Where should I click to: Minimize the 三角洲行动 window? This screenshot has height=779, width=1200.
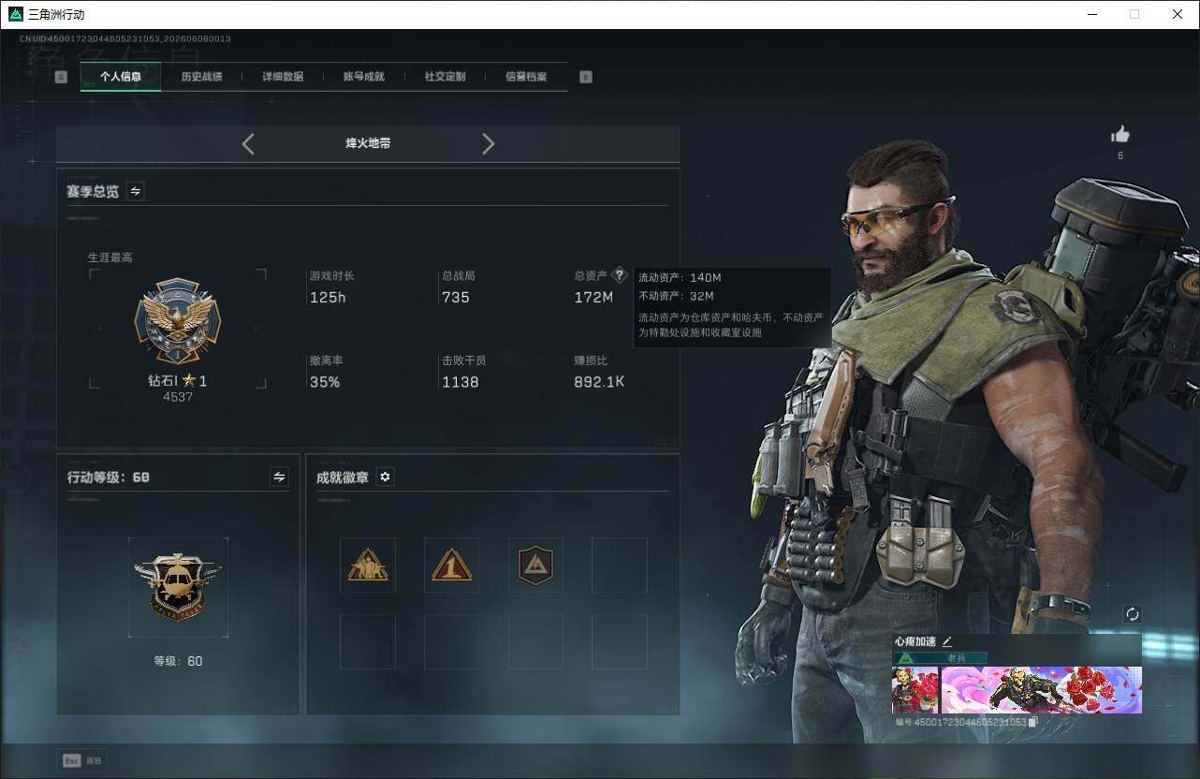coord(1092,14)
